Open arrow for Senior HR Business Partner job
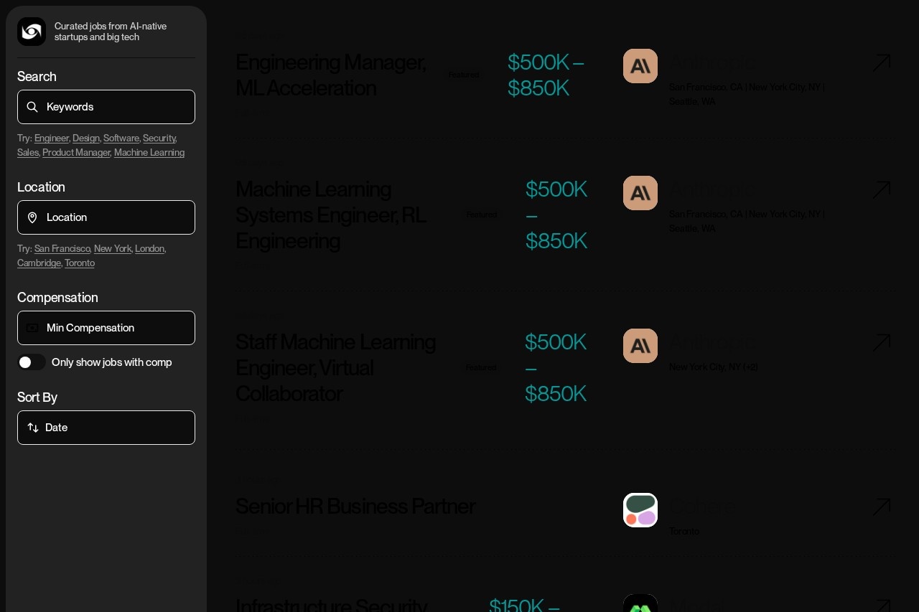The height and width of the screenshot is (612, 919). 881,507
